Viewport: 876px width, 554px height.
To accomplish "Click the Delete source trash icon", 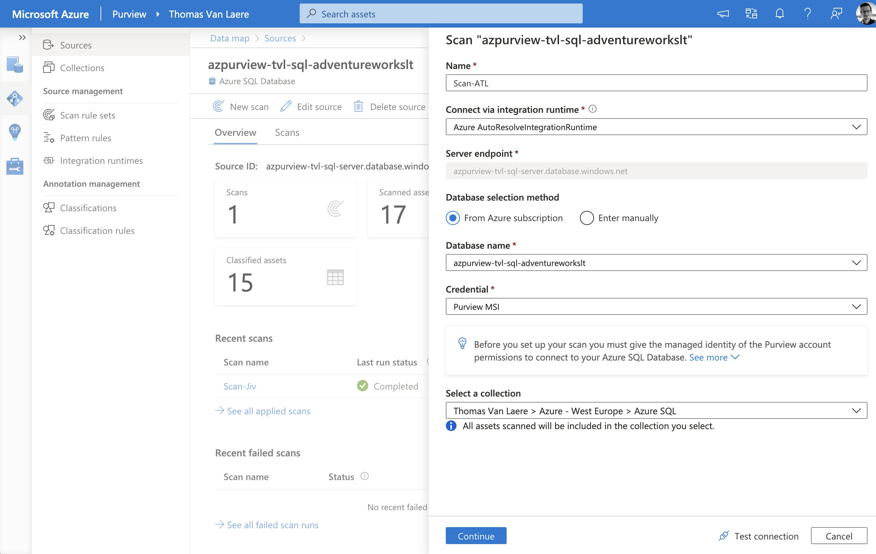I will 358,106.
